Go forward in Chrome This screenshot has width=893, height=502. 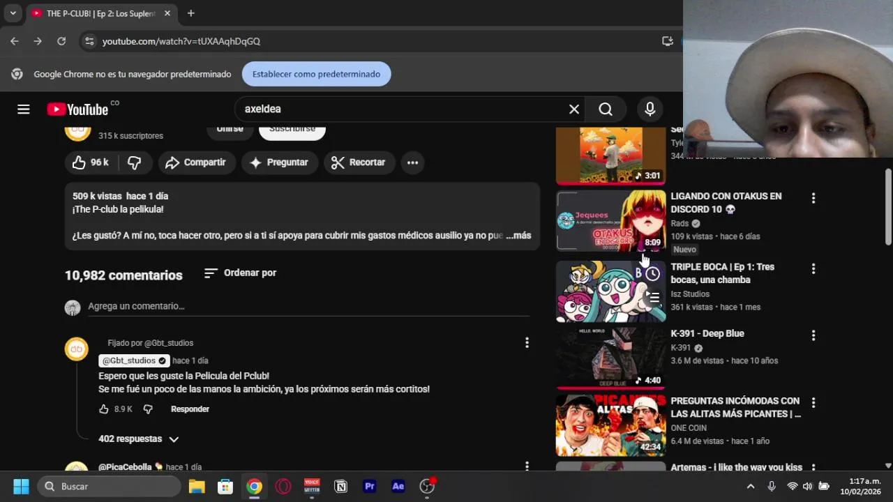pos(38,41)
